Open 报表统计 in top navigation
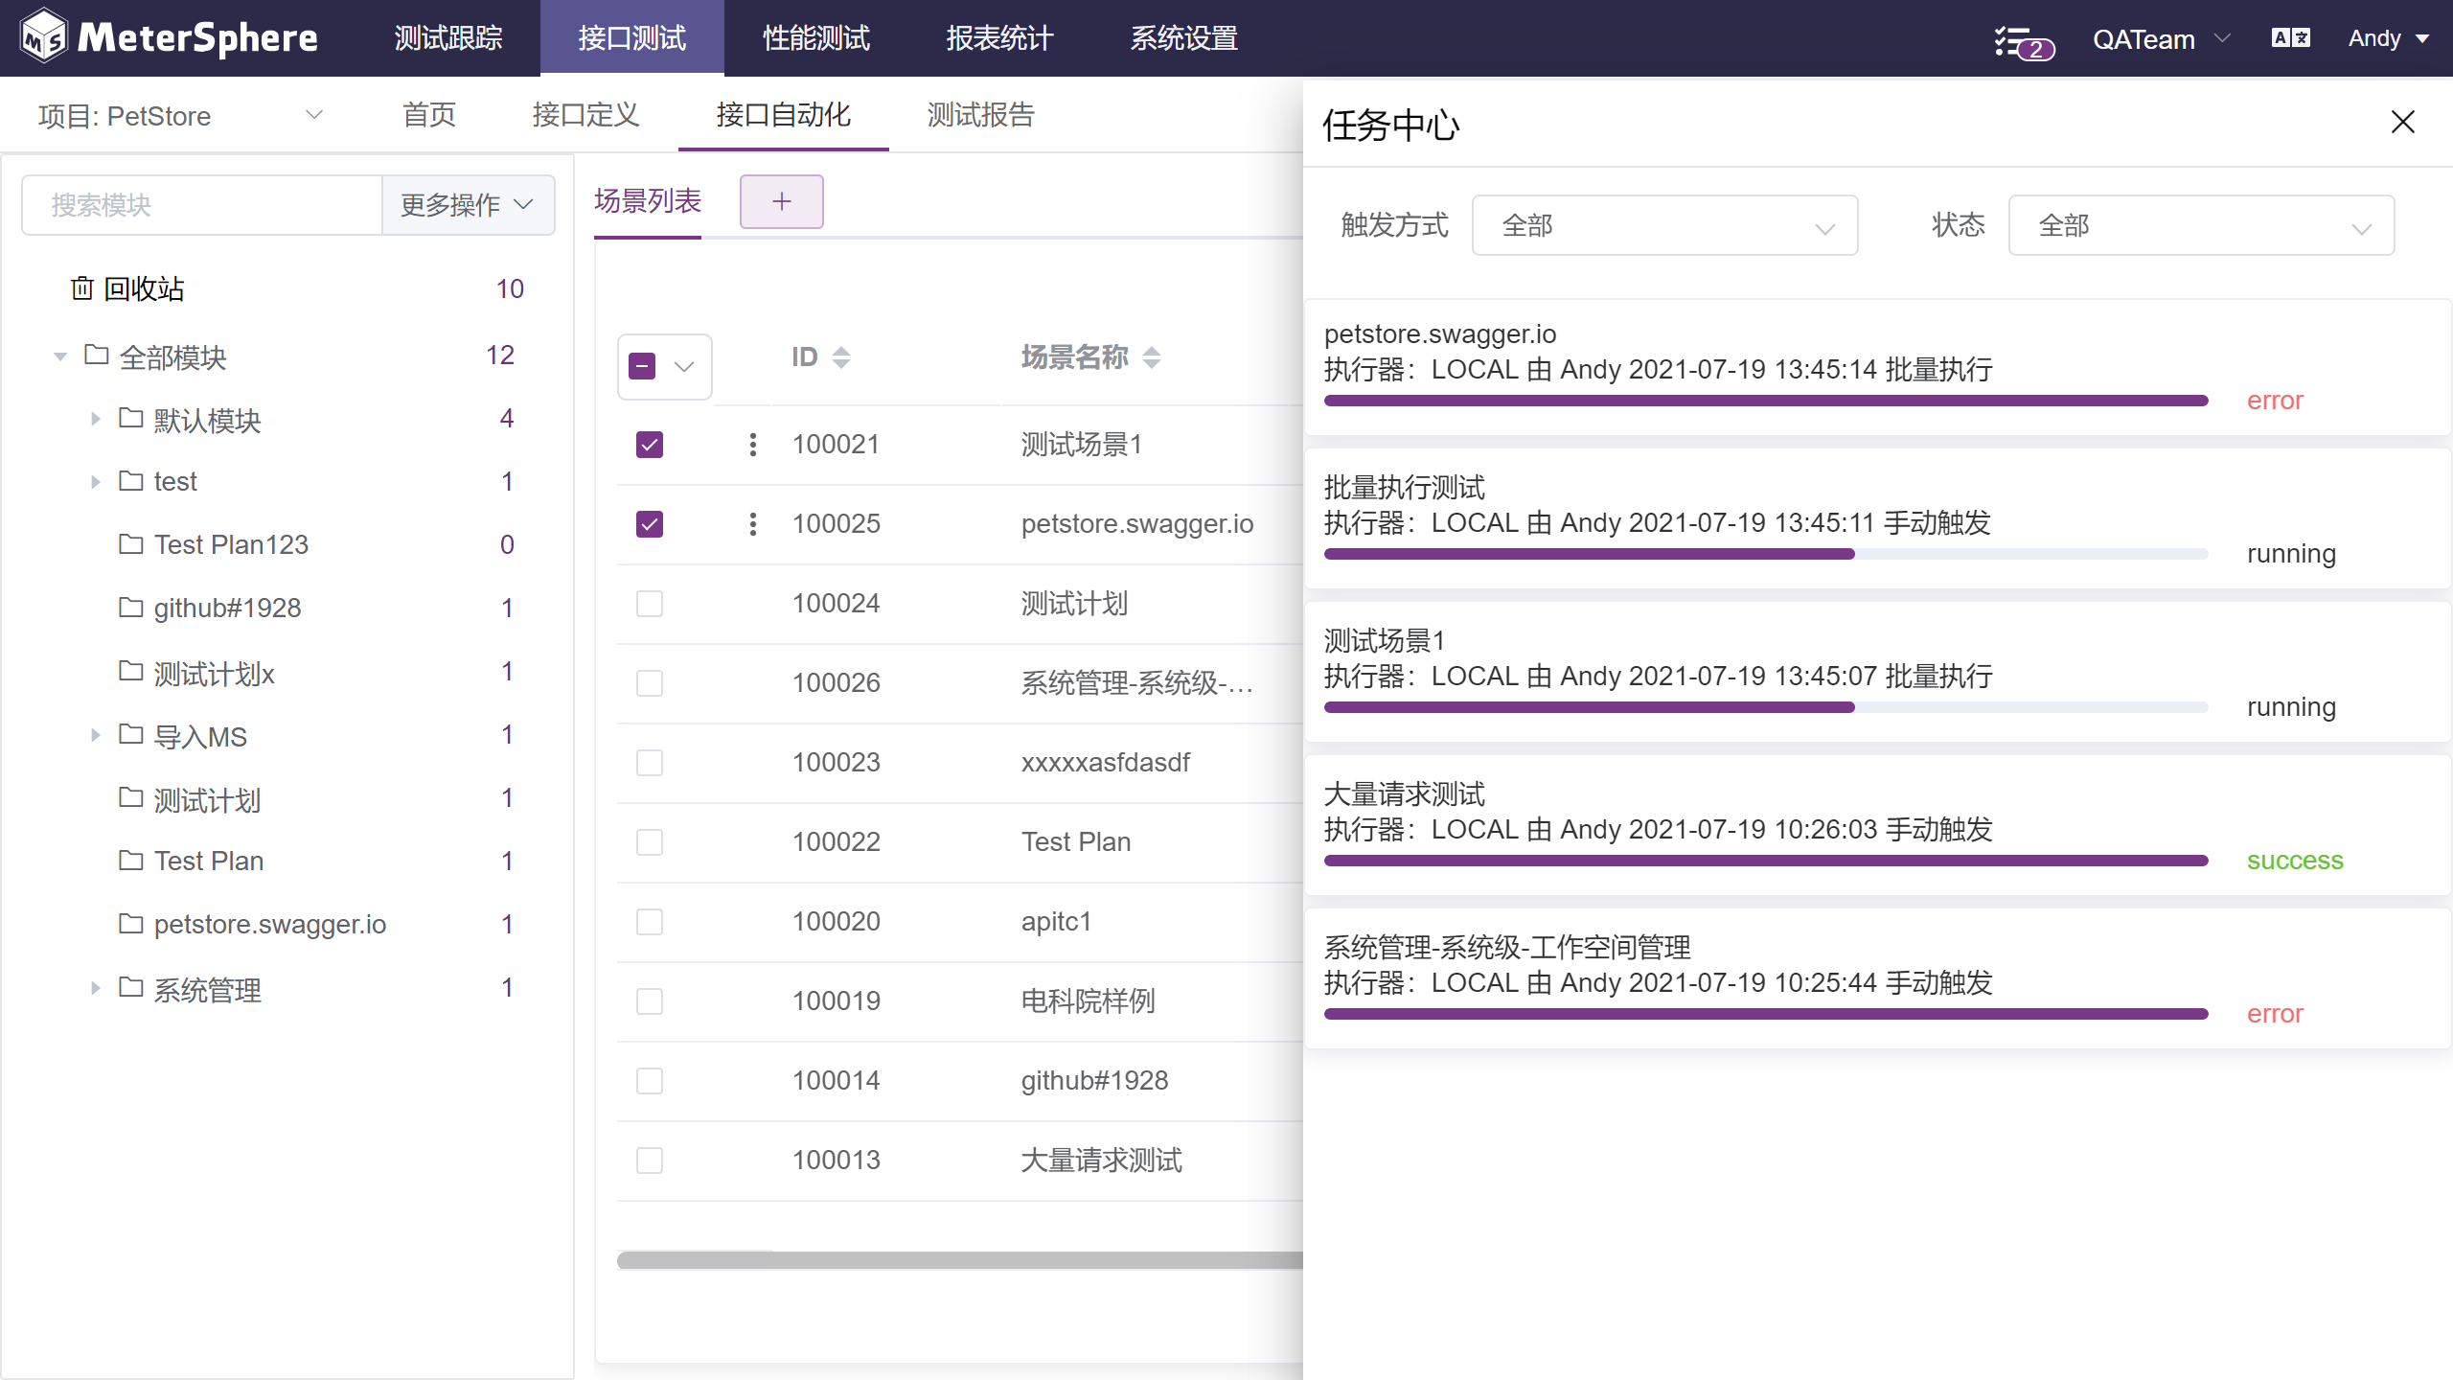This screenshot has height=1380, width=2453. pyautogui.click(x=1000, y=38)
